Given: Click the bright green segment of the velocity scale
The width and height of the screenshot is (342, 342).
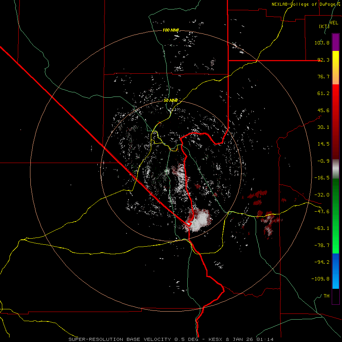Looking at the screenshot, I should 336,216.
